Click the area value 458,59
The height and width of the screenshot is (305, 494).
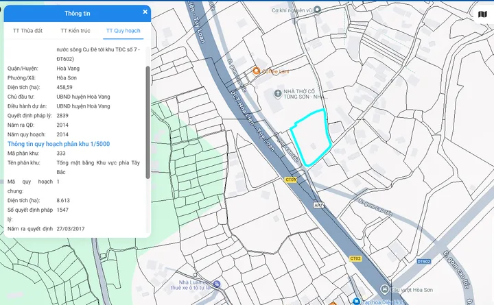coord(64,87)
